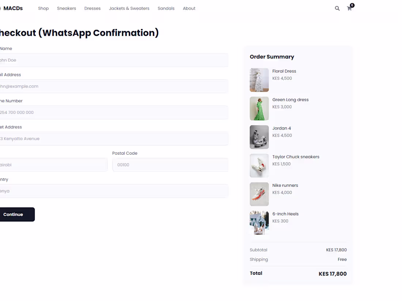The height and width of the screenshot is (301, 402).
Task: Click the MACDs store logo
Action: click(x=12, y=8)
